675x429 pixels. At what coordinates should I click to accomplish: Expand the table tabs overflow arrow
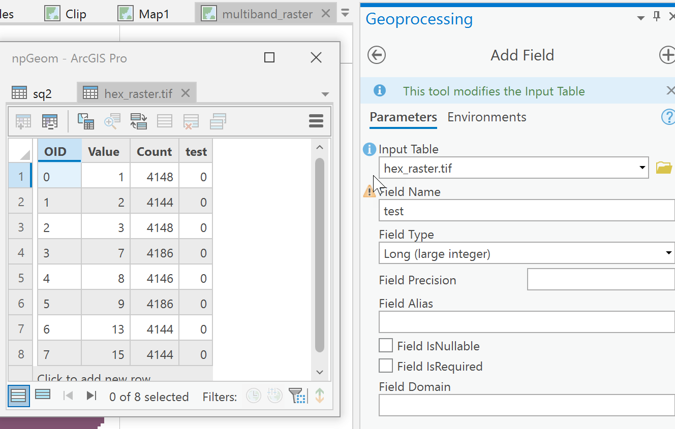pyautogui.click(x=325, y=94)
